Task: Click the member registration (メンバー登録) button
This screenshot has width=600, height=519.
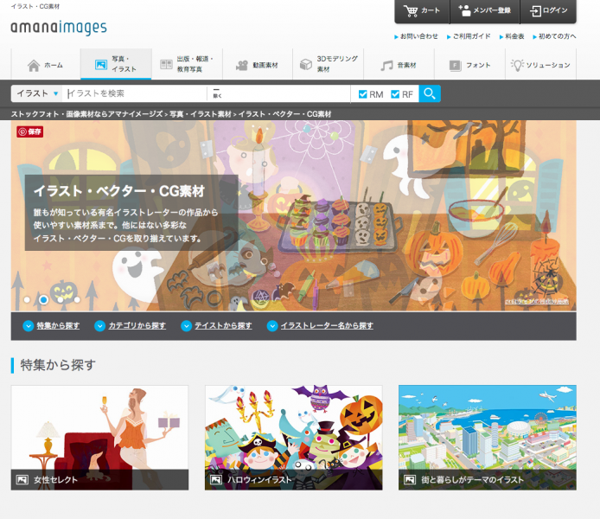Action: point(485,10)
